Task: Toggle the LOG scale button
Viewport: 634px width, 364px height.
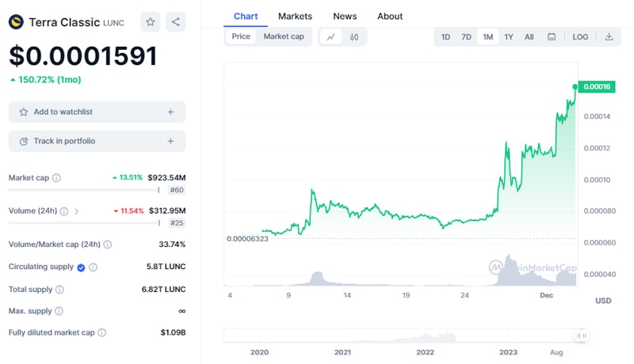Action: tap(580, 36)
